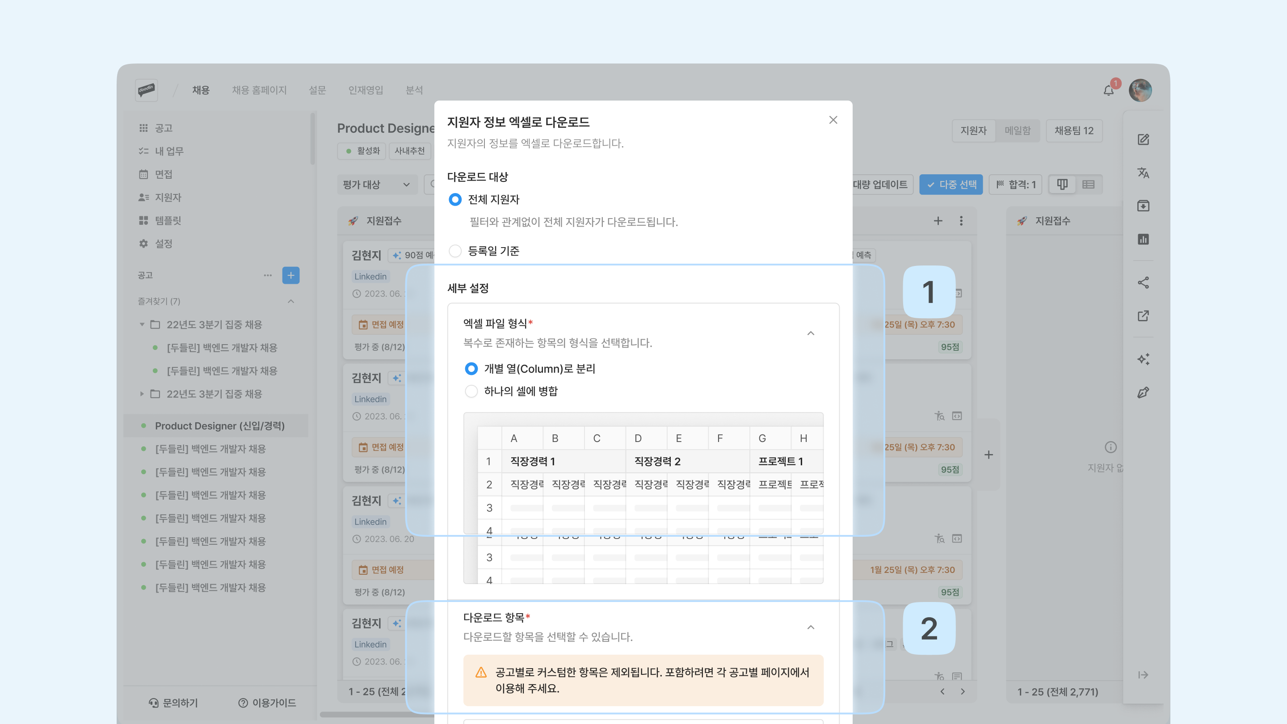Click the archive download icon in right sidebar
1287x724 pixels.
[1143, 206]
